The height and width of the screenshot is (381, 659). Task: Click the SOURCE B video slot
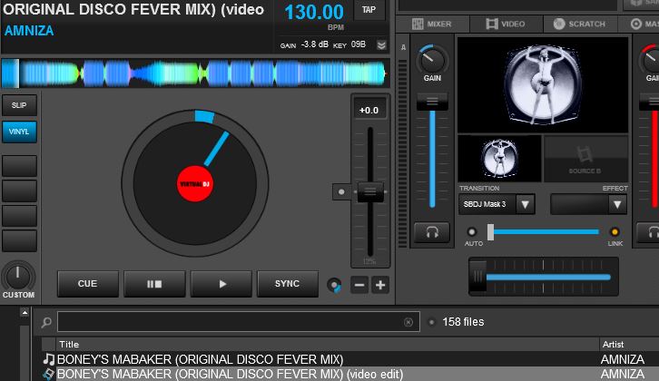tap(585, 159)
